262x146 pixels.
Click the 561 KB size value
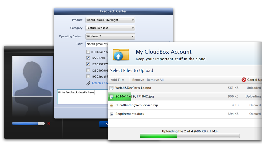coord(233,88)
